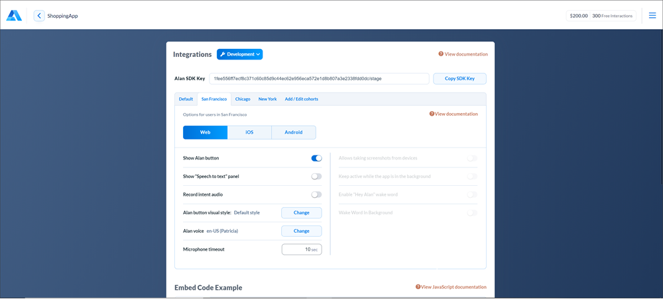Click the Alan logo icon
Image resolution: width=663 pixels, height=299 pixels.
click(14, 15)
